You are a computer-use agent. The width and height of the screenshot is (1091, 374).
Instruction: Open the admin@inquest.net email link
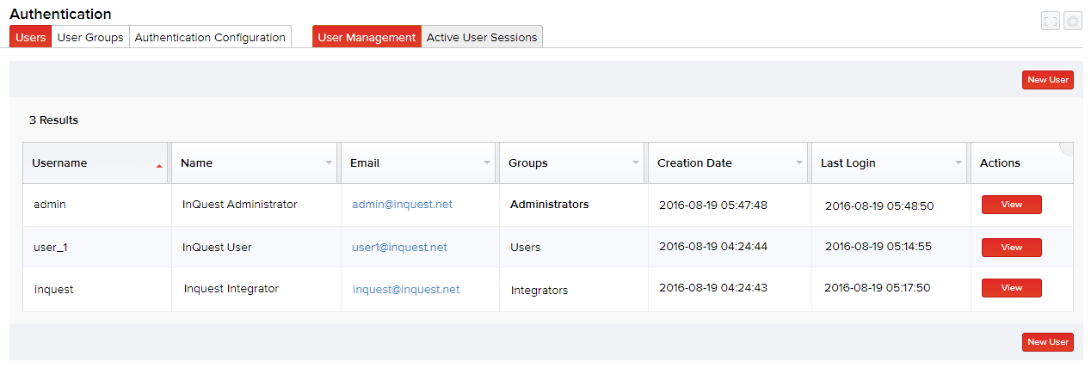point(402,205)
